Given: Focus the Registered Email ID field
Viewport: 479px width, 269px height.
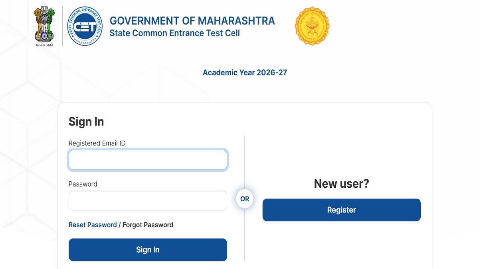Looking at the screenshot, I should pyautogui.click(x=148, y=160).
